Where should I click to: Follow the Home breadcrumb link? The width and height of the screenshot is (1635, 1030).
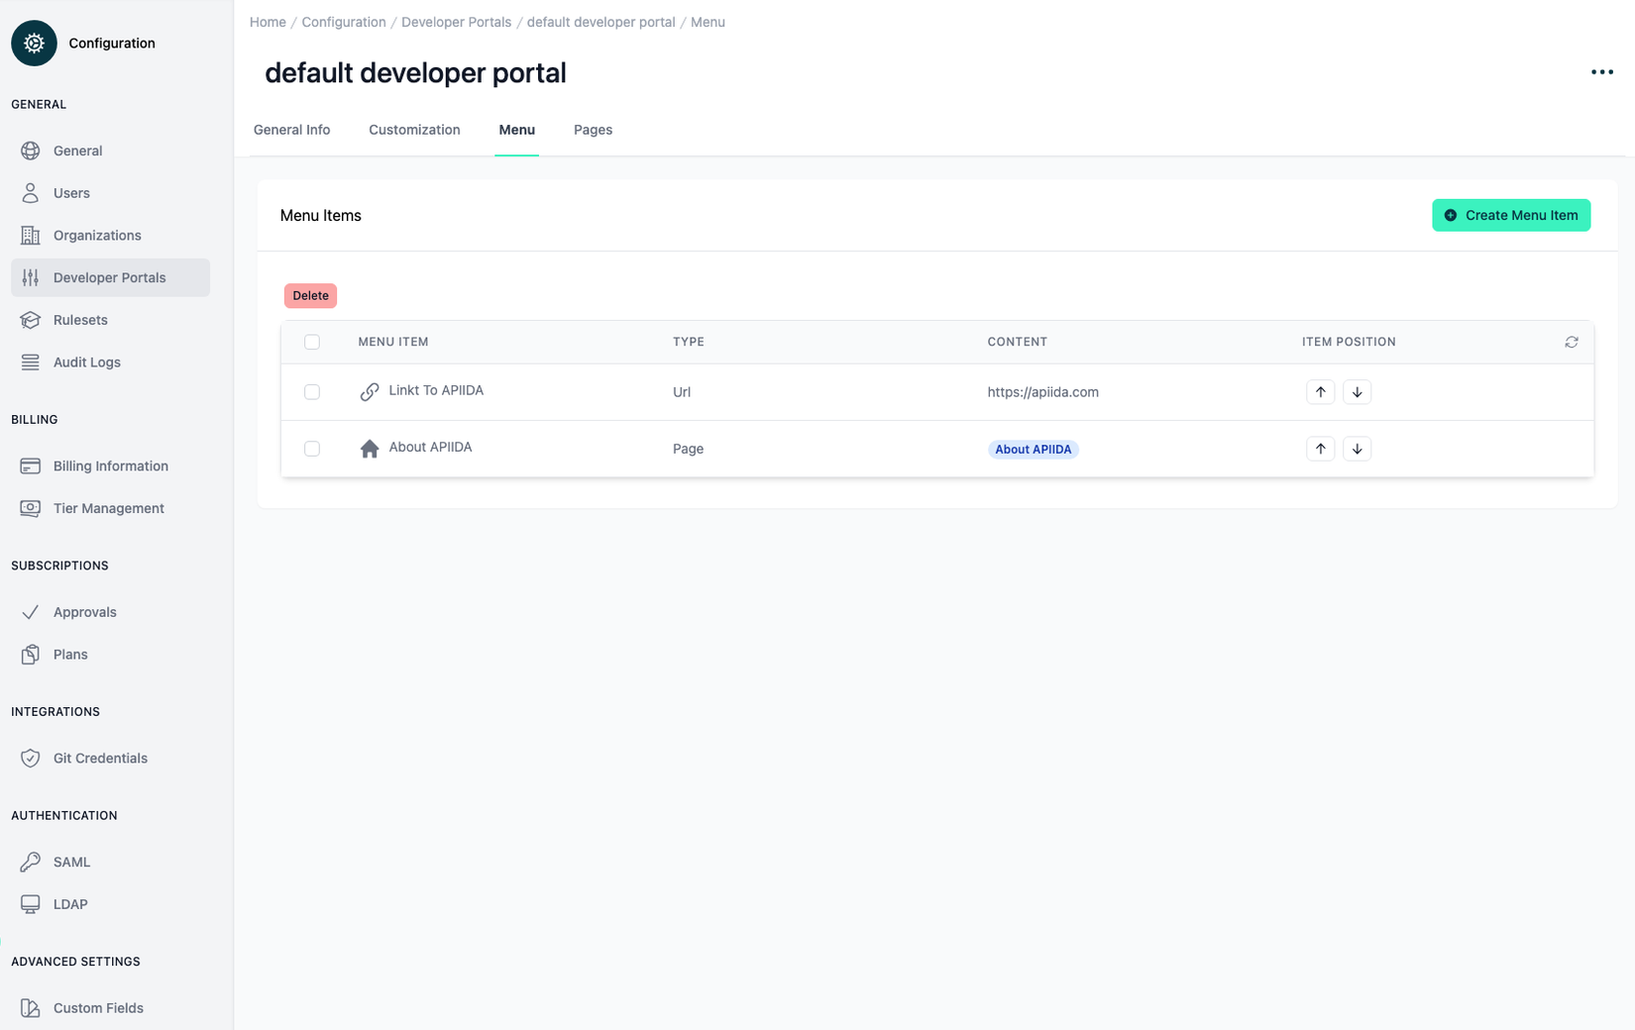pos(267,22)
